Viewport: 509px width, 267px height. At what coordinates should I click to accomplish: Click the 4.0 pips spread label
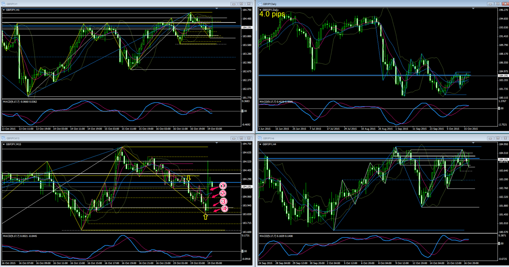(x=272, y=14)
